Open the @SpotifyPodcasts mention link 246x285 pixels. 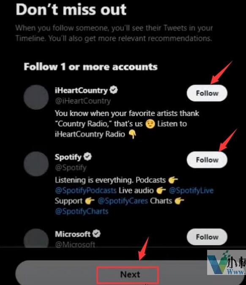pyautogui.click(x=85, y=190)
